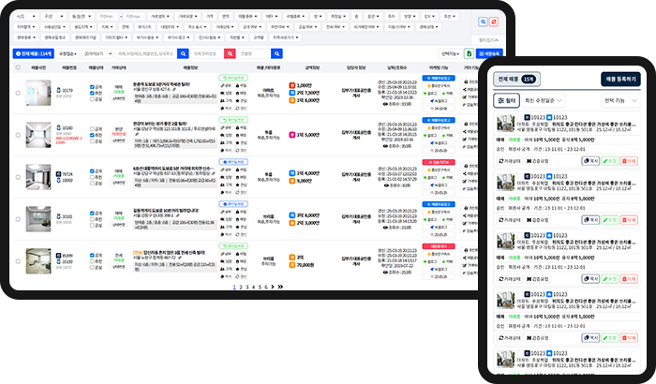Click the red refresh icon at top right

(x=494, y=22)
